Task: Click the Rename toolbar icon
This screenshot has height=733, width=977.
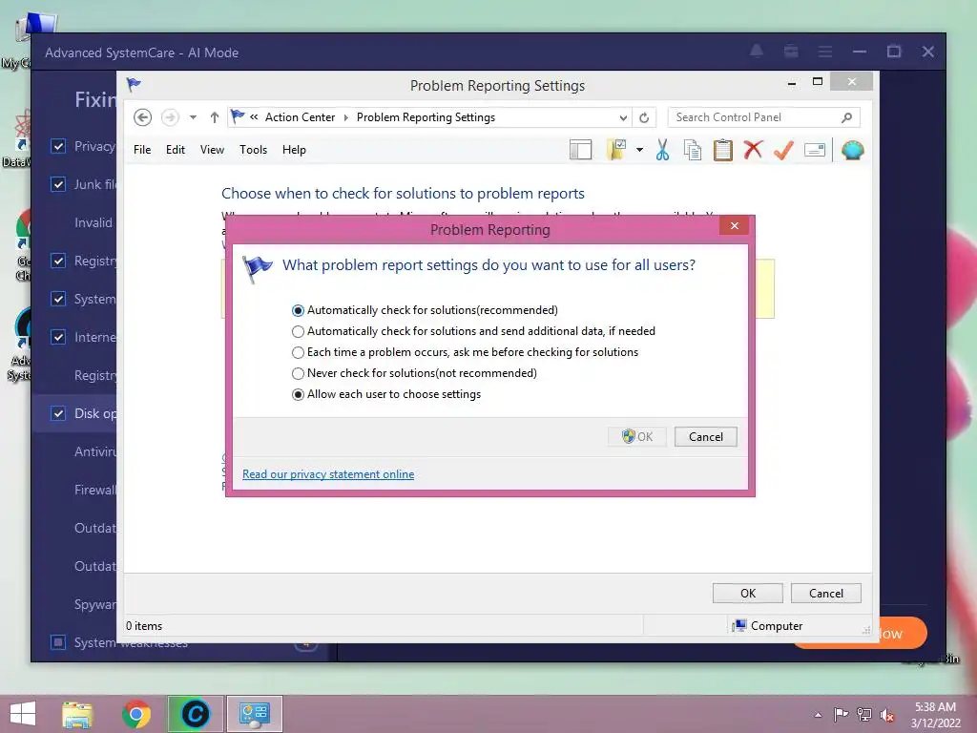Action: click(815, 150)
